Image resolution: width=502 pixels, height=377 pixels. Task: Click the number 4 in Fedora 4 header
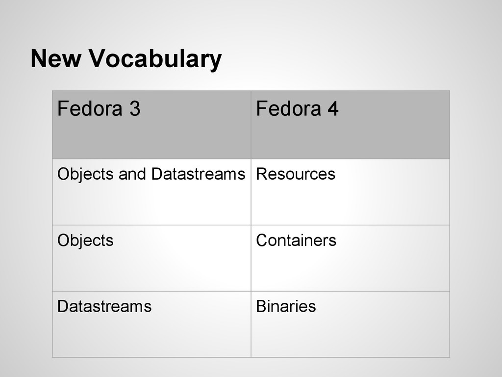click(x=333, y=108)
